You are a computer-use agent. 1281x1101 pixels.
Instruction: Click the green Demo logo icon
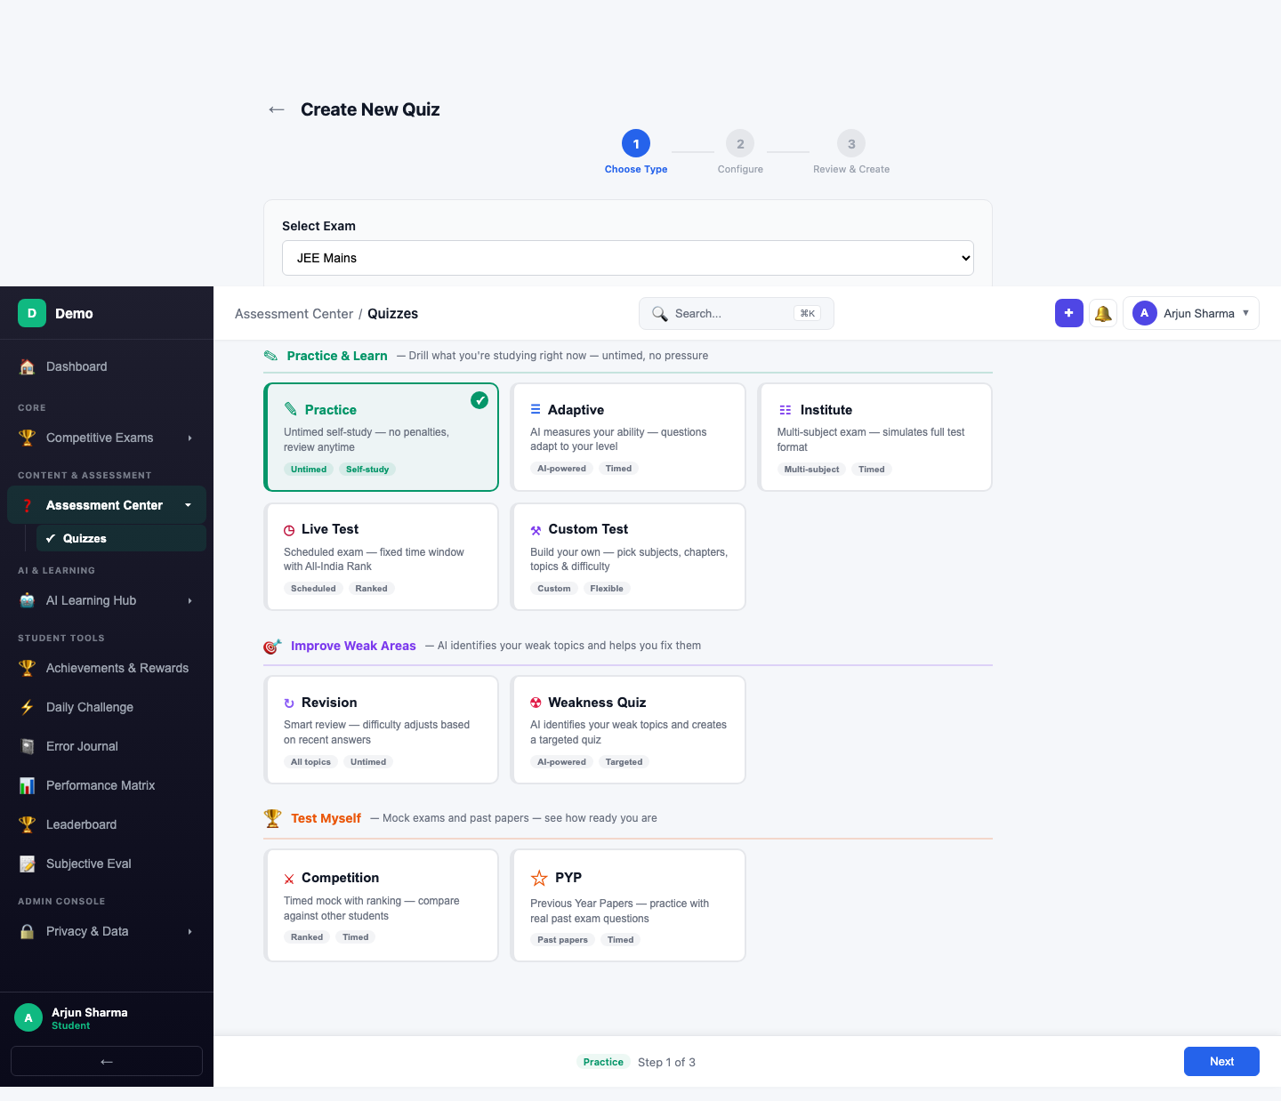[32, 313]
